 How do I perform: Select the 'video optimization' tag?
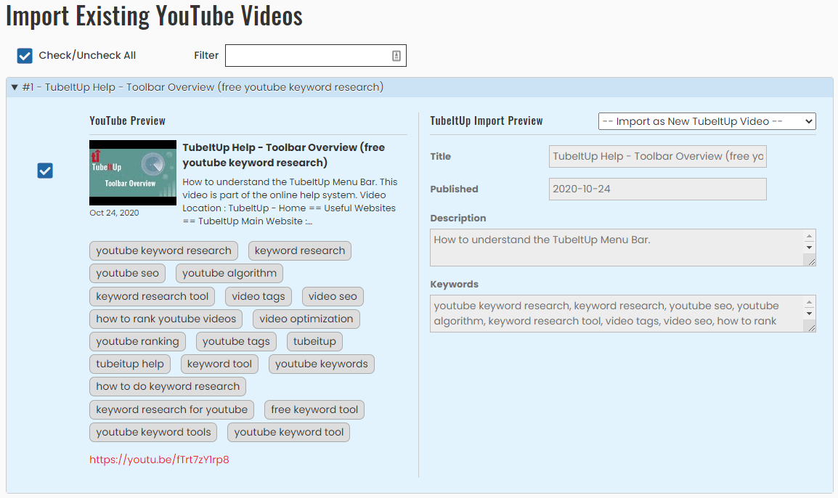[306, 319]
